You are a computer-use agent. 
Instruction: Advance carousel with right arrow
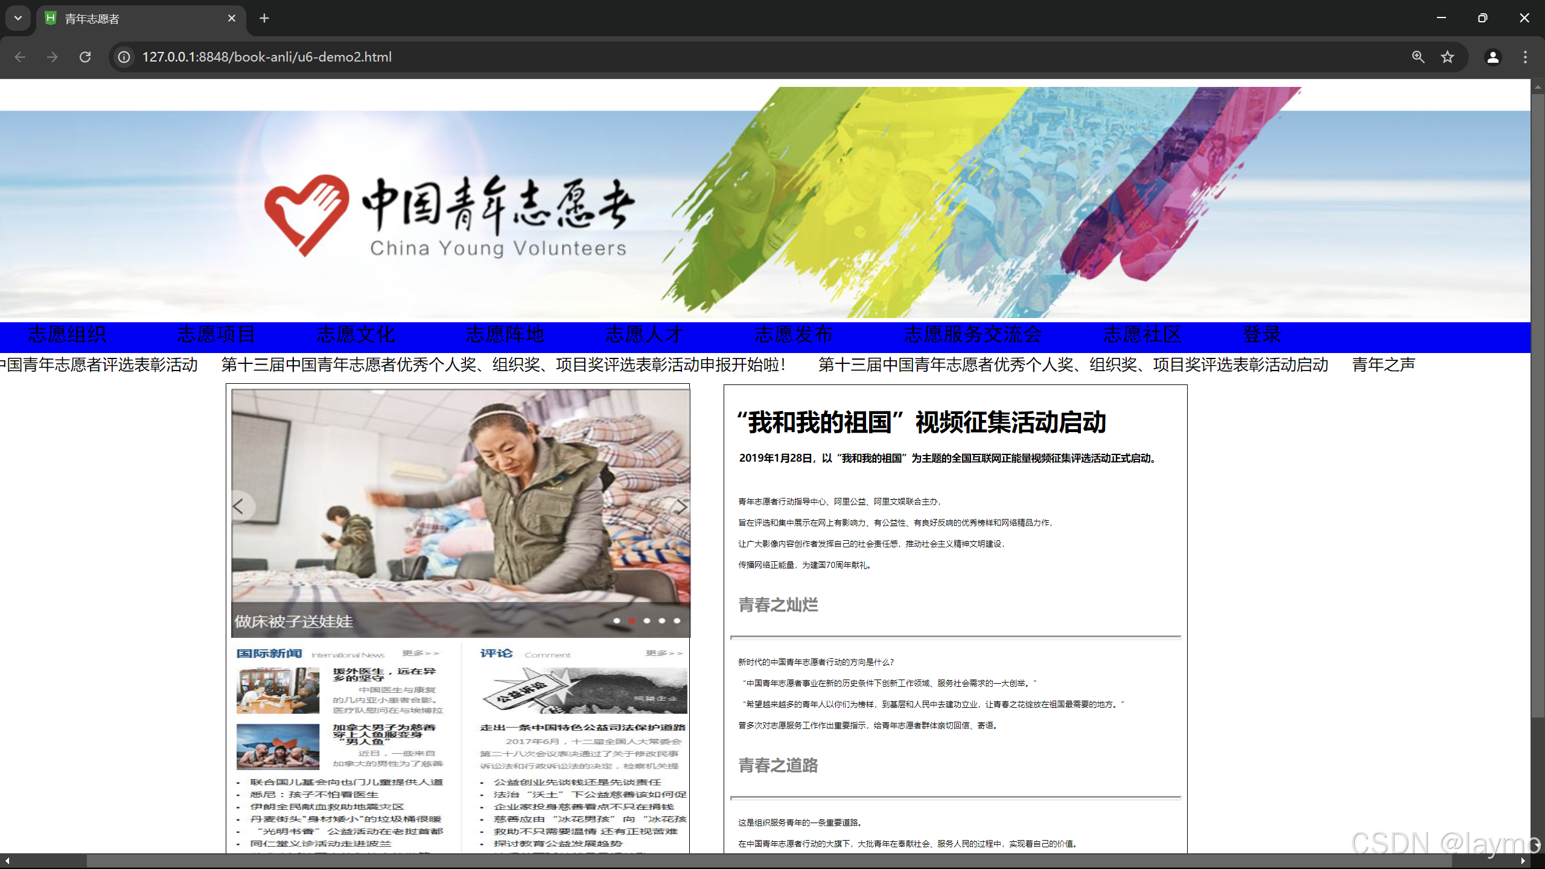pyautogui.click(x=681, y=506)
